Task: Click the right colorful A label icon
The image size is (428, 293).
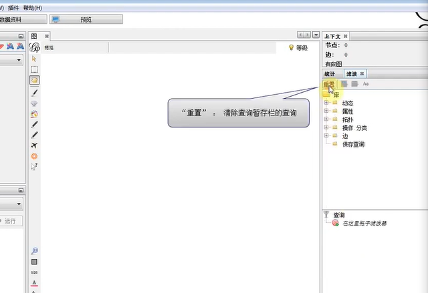Action: [x=20, y=46]
